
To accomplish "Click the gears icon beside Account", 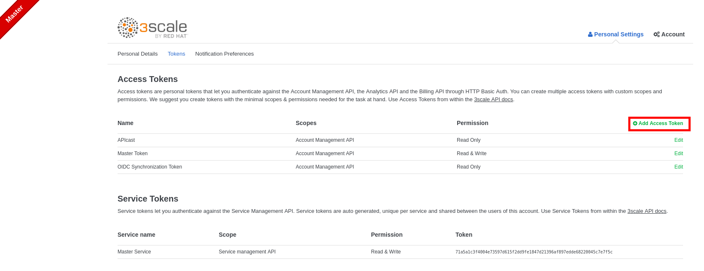I will [656, 35].
